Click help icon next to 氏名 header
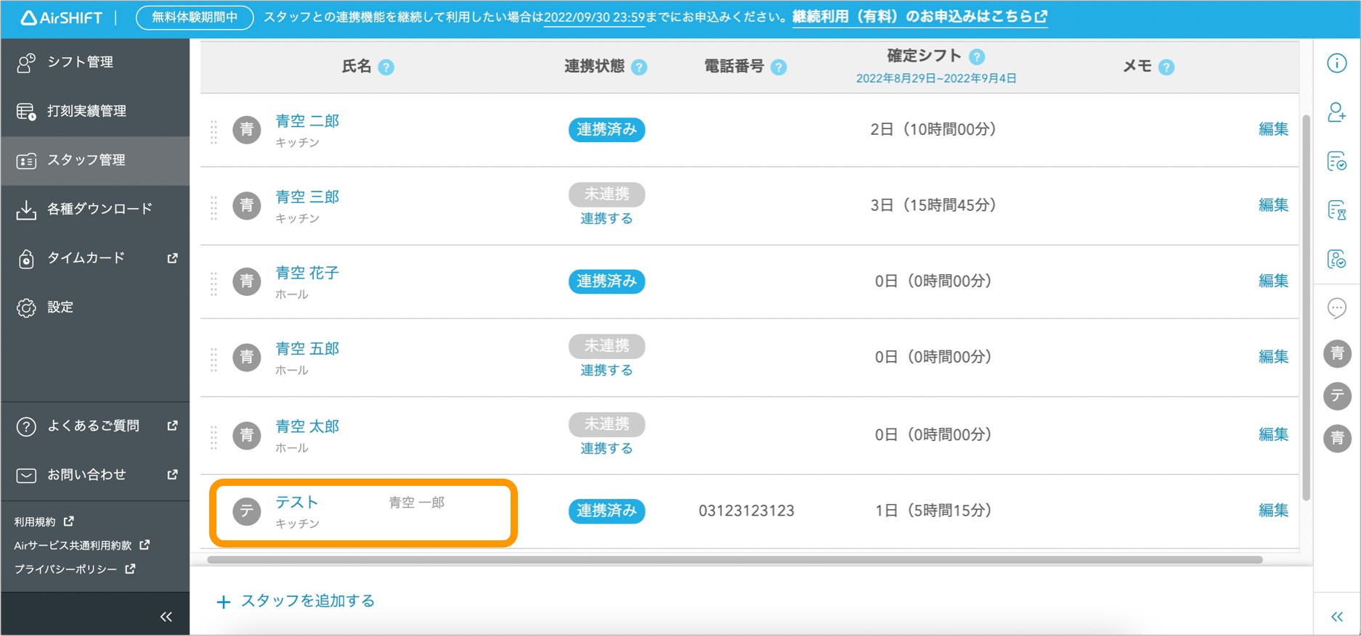The image size is (1361, 636). [x=386, y=67]
